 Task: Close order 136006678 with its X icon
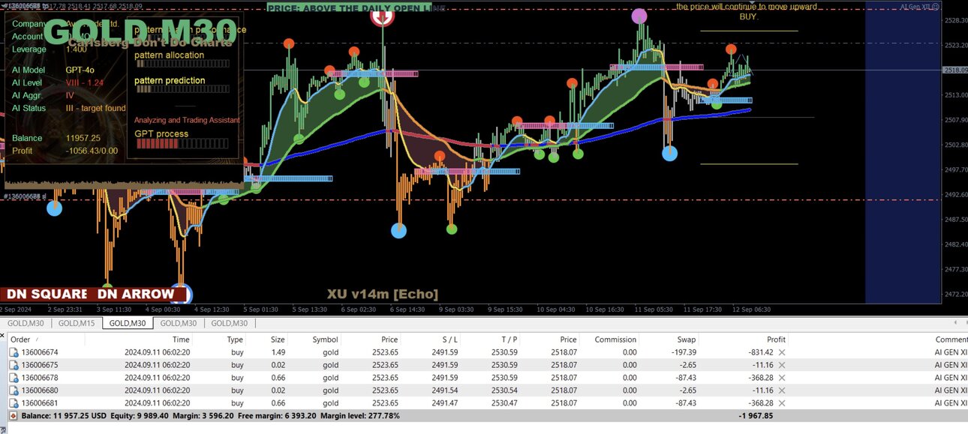(x=782, y=378)
